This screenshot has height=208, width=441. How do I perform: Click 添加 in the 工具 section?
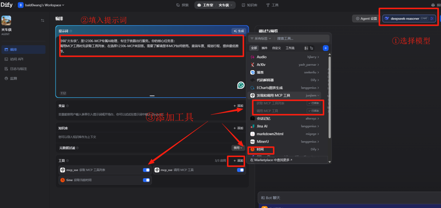click(x=238, y=161)
